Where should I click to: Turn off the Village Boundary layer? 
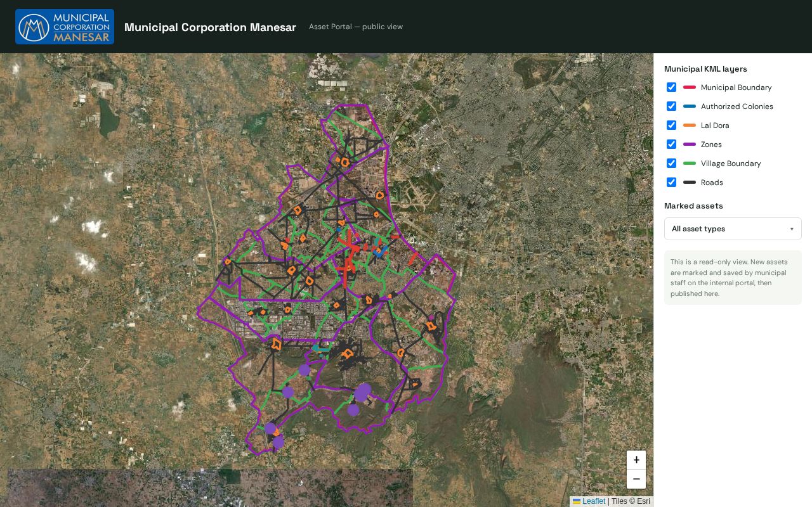[x=671, y=164]
